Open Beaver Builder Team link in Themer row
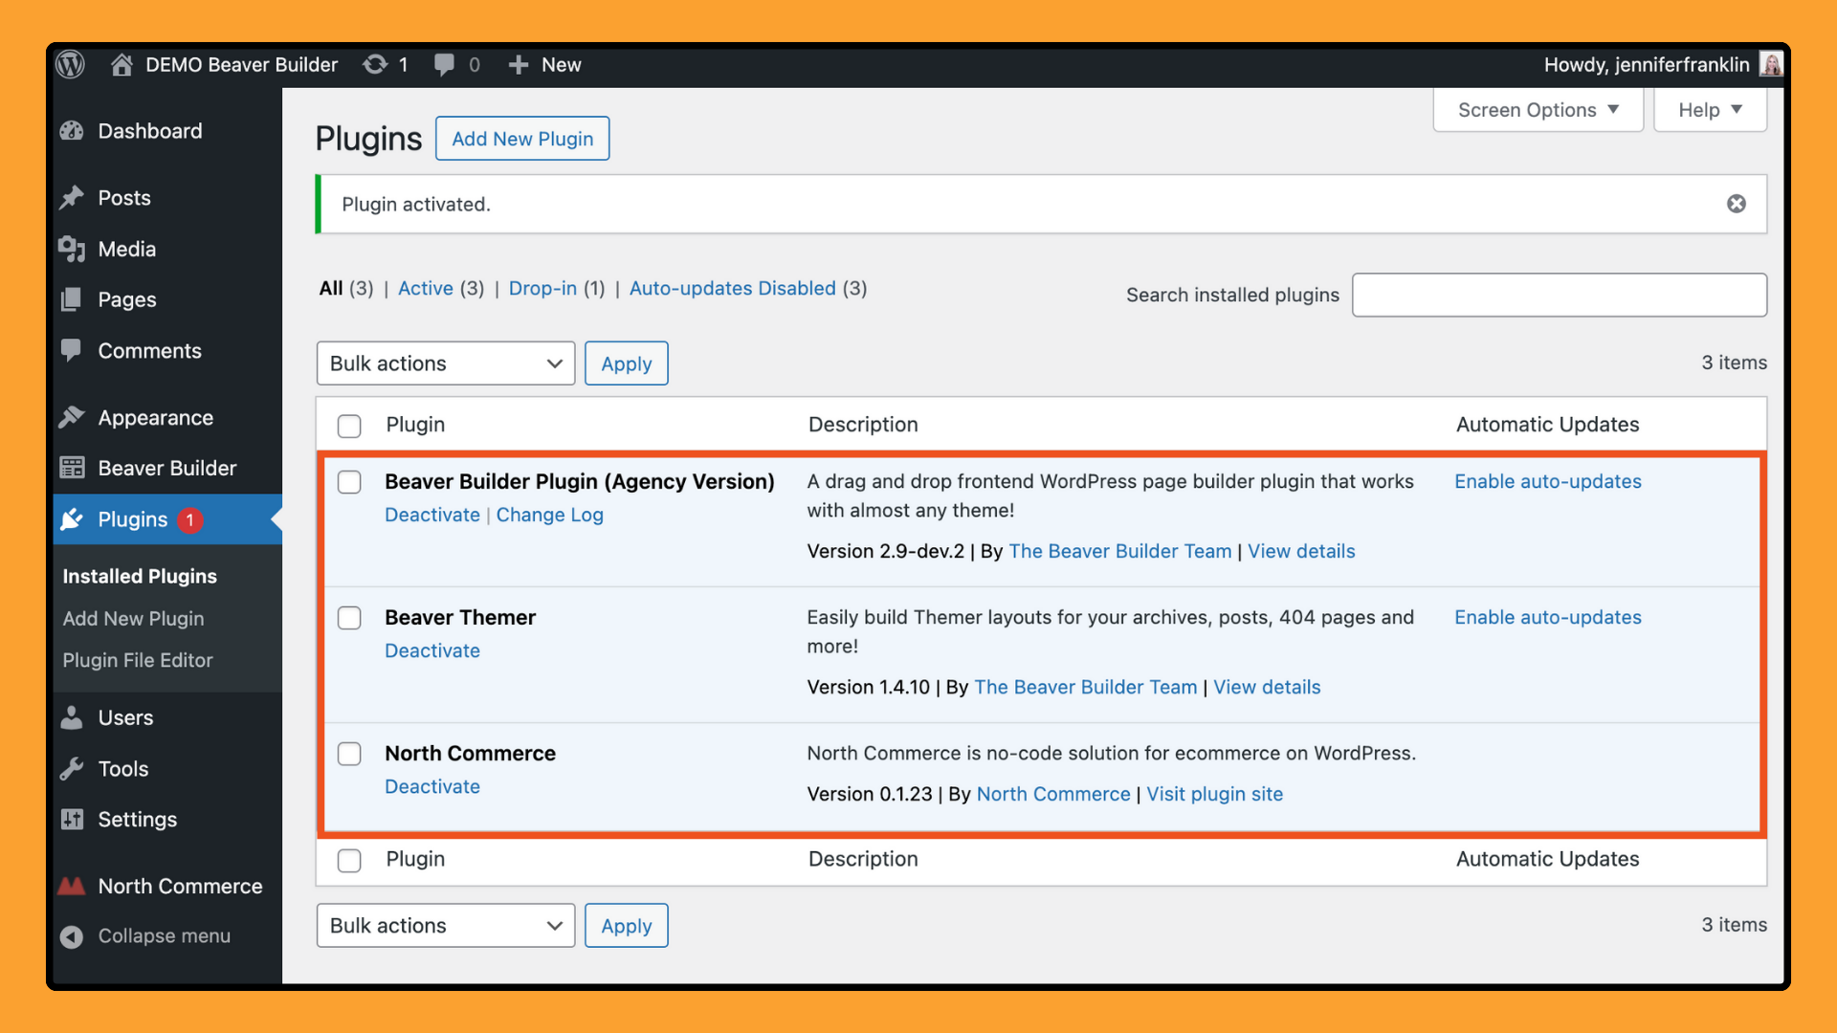 click(x=1086, y=687)
